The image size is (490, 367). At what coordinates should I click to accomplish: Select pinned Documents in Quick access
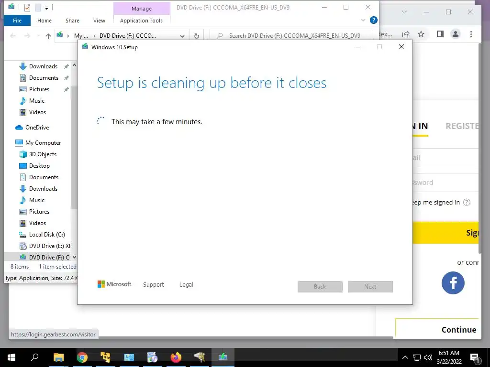coord(44,78)
